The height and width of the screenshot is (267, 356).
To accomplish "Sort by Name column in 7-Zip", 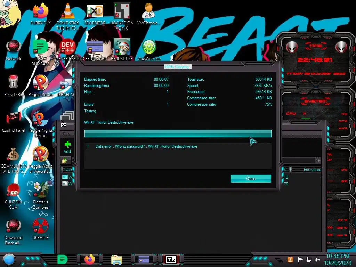I will pos(67,170).
